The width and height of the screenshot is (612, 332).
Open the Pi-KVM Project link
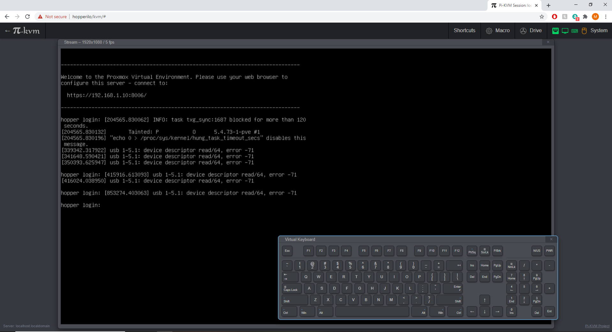click(x=597, y=326)
